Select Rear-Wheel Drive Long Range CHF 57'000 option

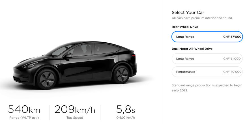coord(207,37)
